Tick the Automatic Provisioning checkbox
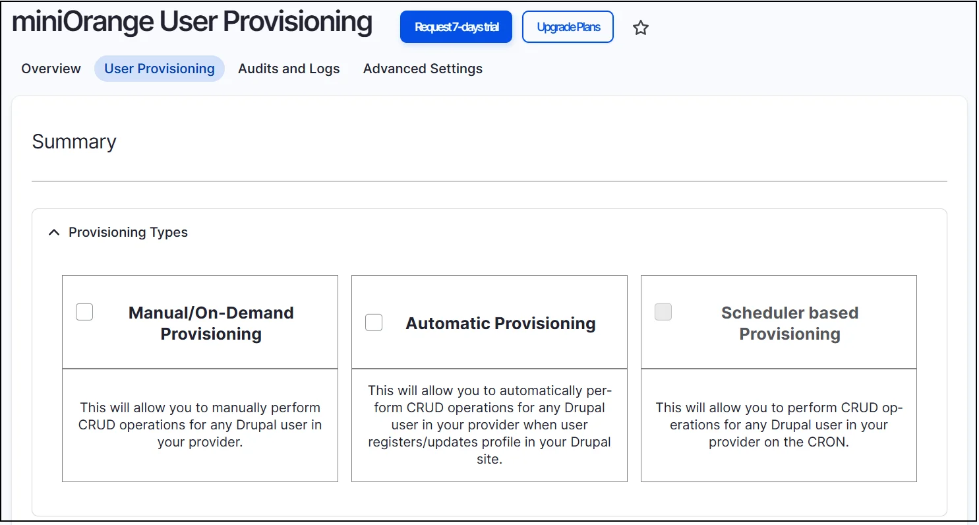The width and height of the screenshot is (979, 525). click(374, 323)
